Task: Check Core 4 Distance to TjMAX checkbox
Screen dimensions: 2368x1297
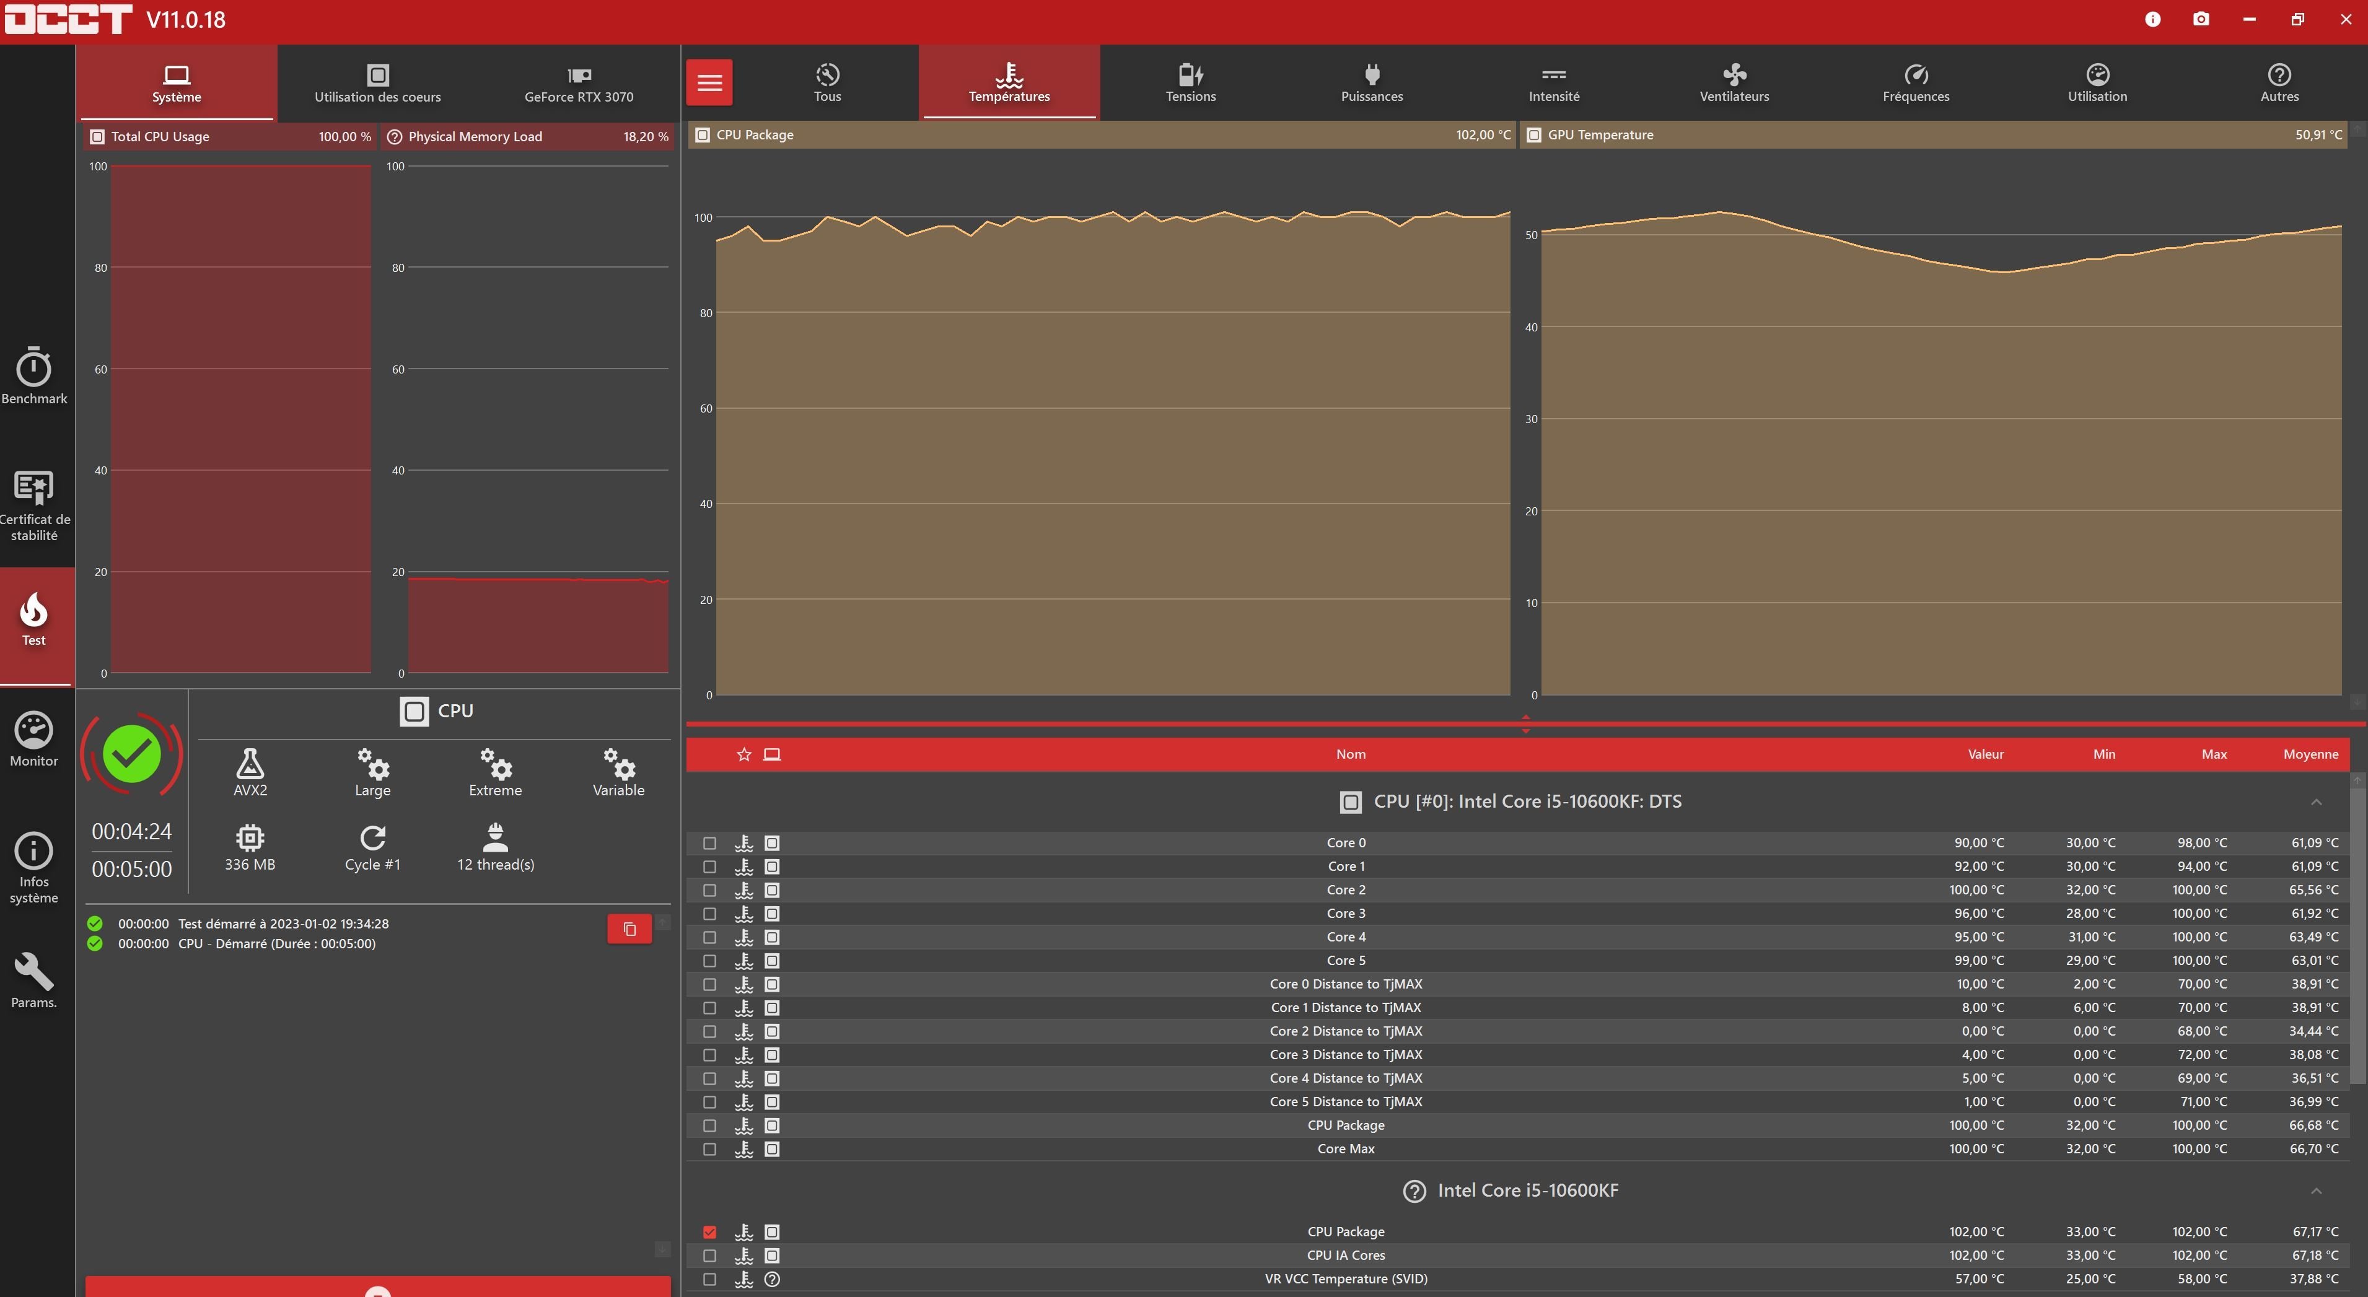Action: tap(709, 1078)
